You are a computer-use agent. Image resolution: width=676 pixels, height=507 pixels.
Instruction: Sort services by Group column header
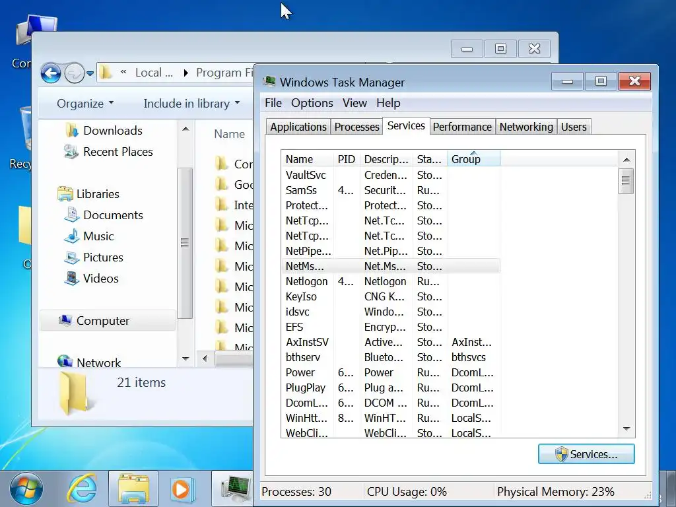pos(474,159)
